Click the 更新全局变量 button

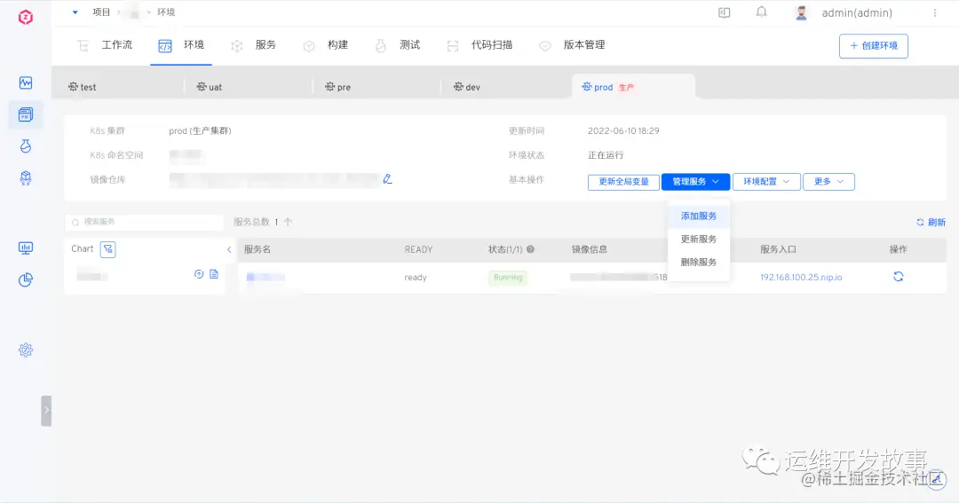pyautogui.click(x=623, y=182)
